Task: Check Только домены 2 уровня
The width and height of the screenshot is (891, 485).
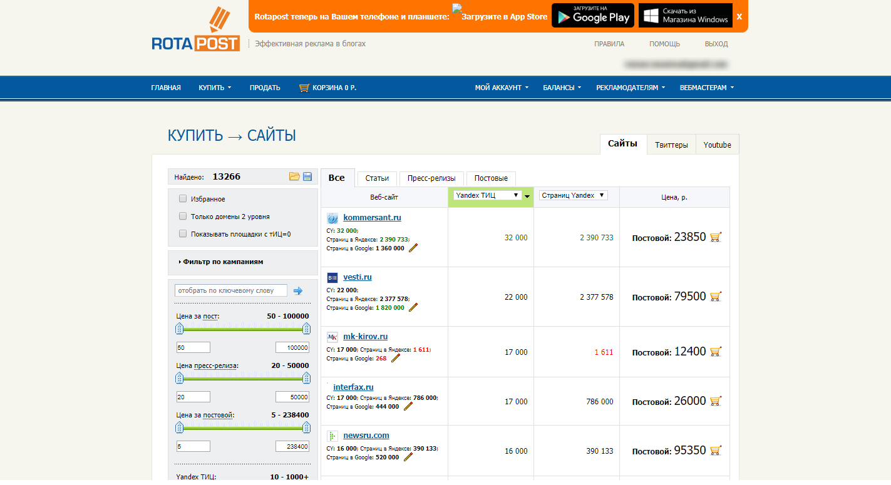Action: 183,216
